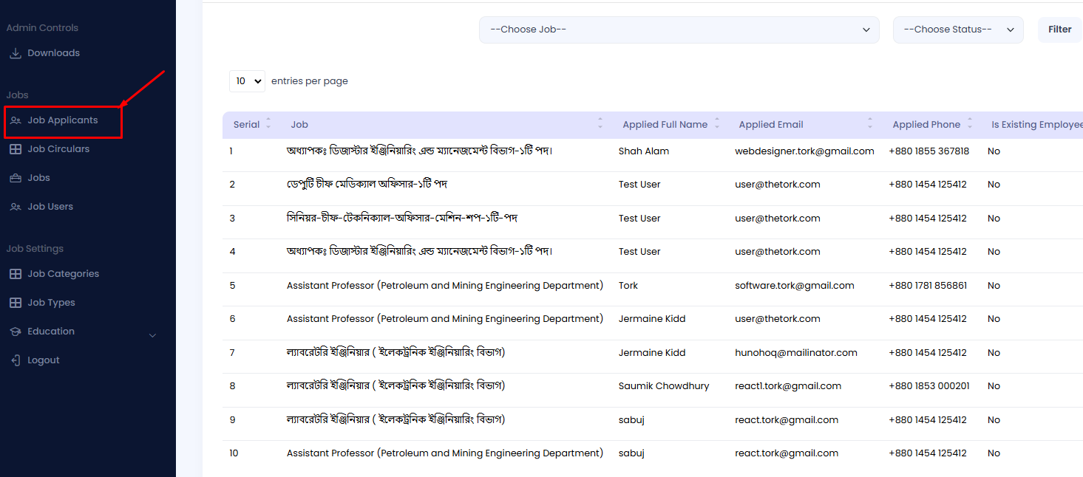Expand the Education submenu chevron
Screen dimensions: 1083x477
(x=152, y=335)
